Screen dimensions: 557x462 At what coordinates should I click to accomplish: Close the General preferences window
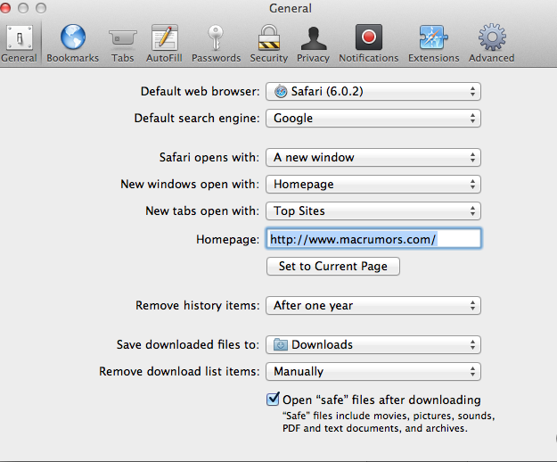(x=4, y=7)
